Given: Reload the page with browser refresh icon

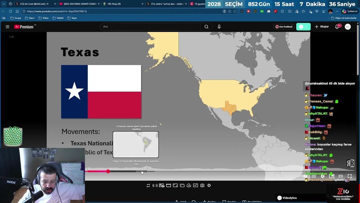Looking at the screenshot, I should click(x=10, y=11).
